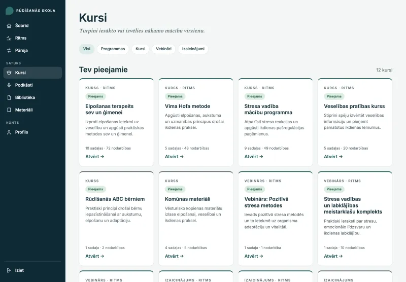Click the Šobrīd home icon
Screen dimensions: 406x282
point(9,25)
